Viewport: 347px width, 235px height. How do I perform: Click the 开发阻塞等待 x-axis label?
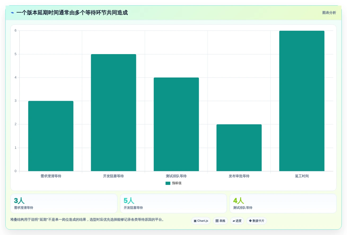click(113, 176)
